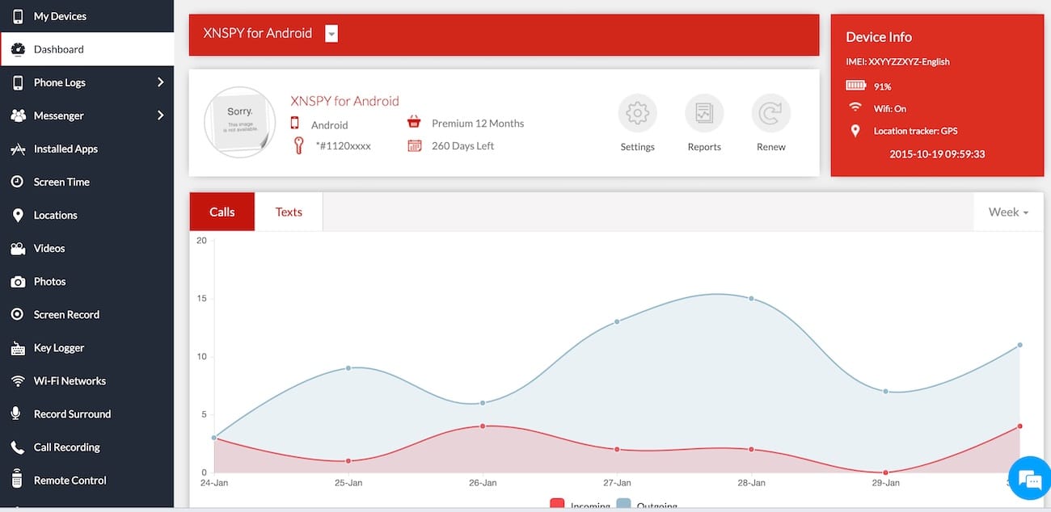Open the Remote Control sidebar icon
This screenshot has height=512, width=1051.
[18, 481]
